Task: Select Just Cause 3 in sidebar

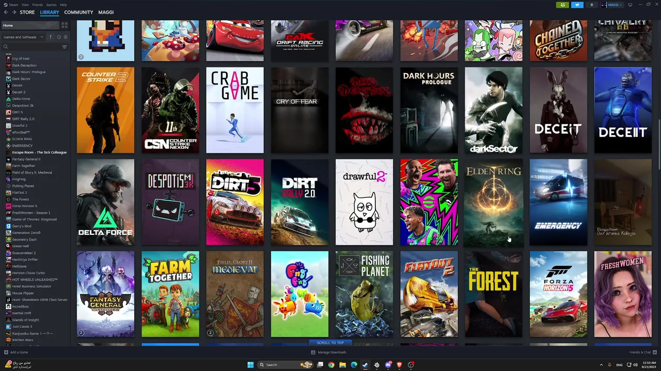Action: click(x=22, y=327)
